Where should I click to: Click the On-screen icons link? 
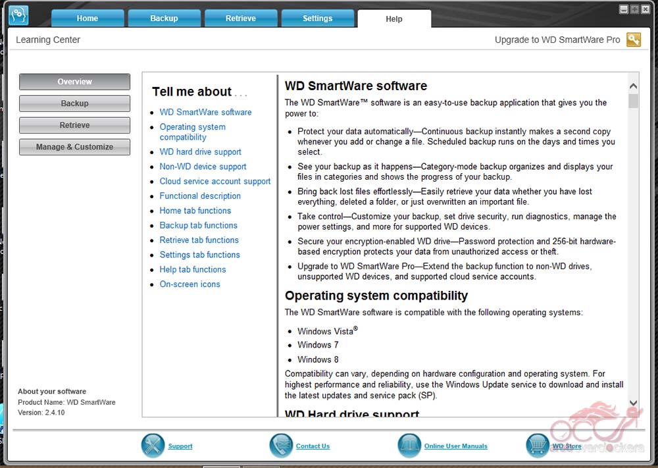click(190, 284)
